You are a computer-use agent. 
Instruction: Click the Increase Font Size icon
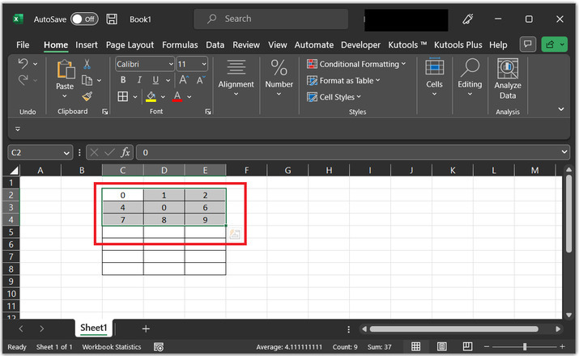point(184,80)
